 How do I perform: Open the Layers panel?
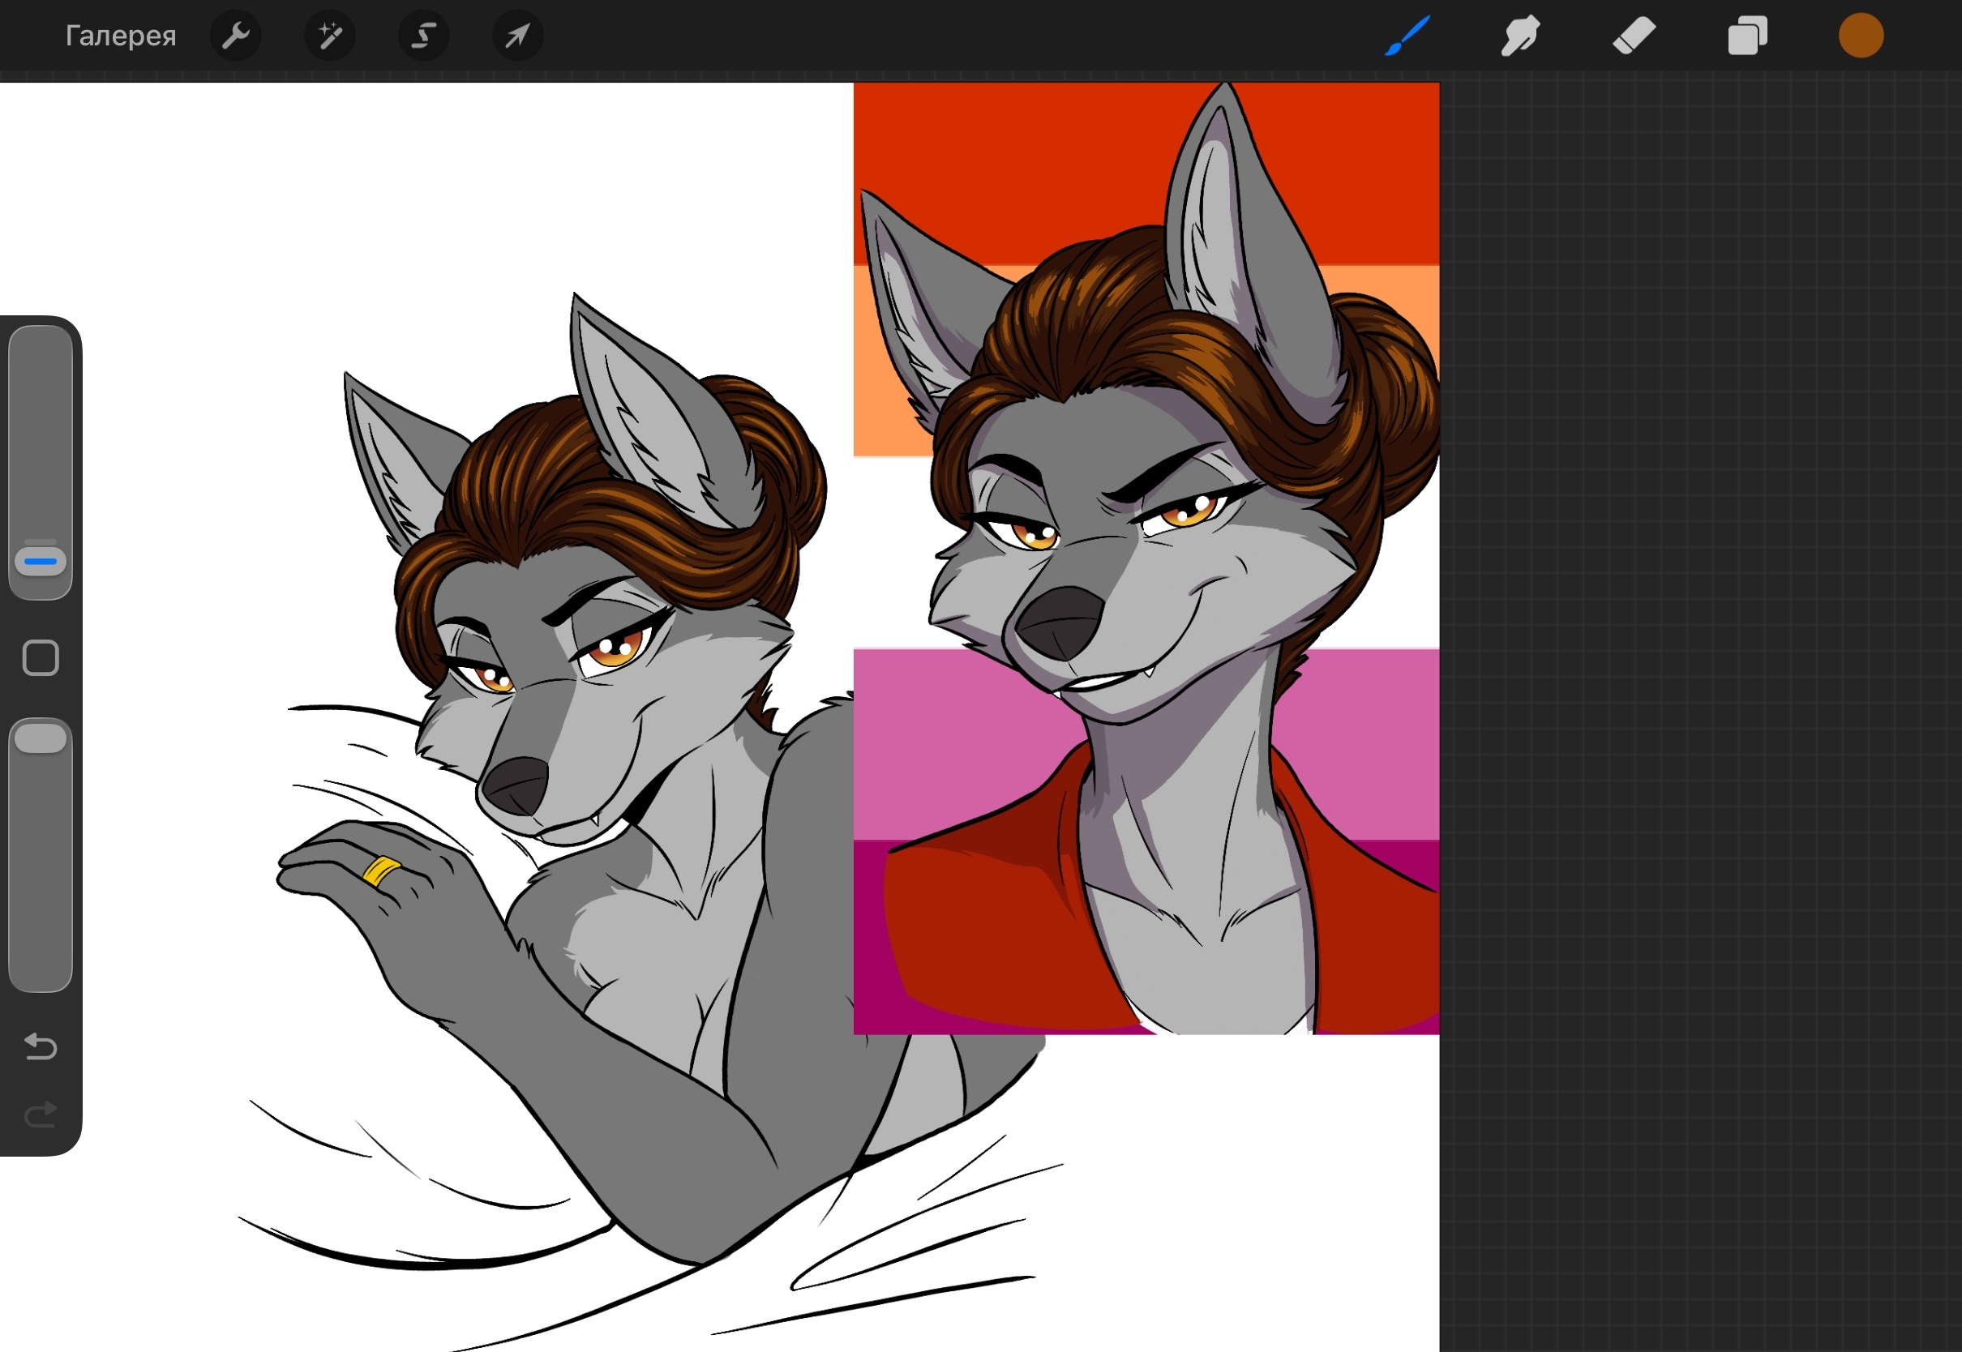click(x=1748, y=36)
